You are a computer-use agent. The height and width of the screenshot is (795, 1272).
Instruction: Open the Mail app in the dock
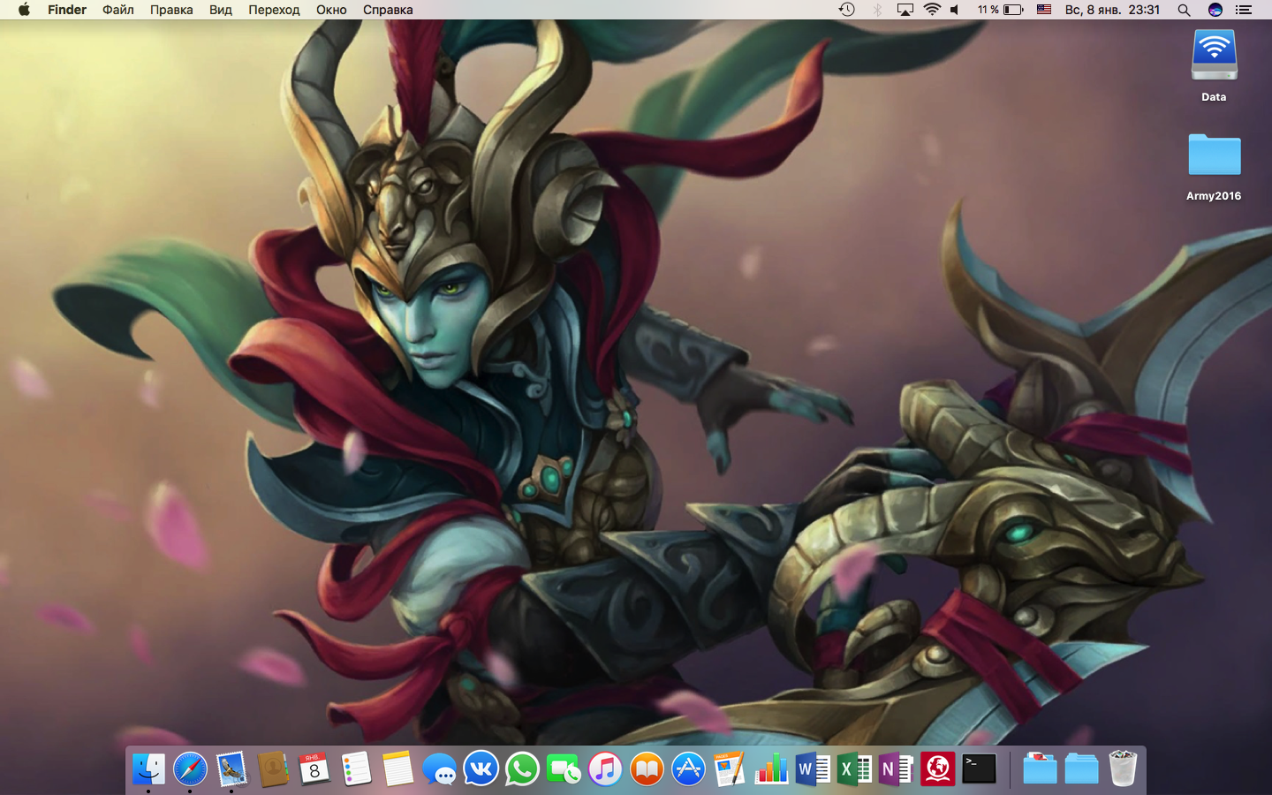pos(231,769)
